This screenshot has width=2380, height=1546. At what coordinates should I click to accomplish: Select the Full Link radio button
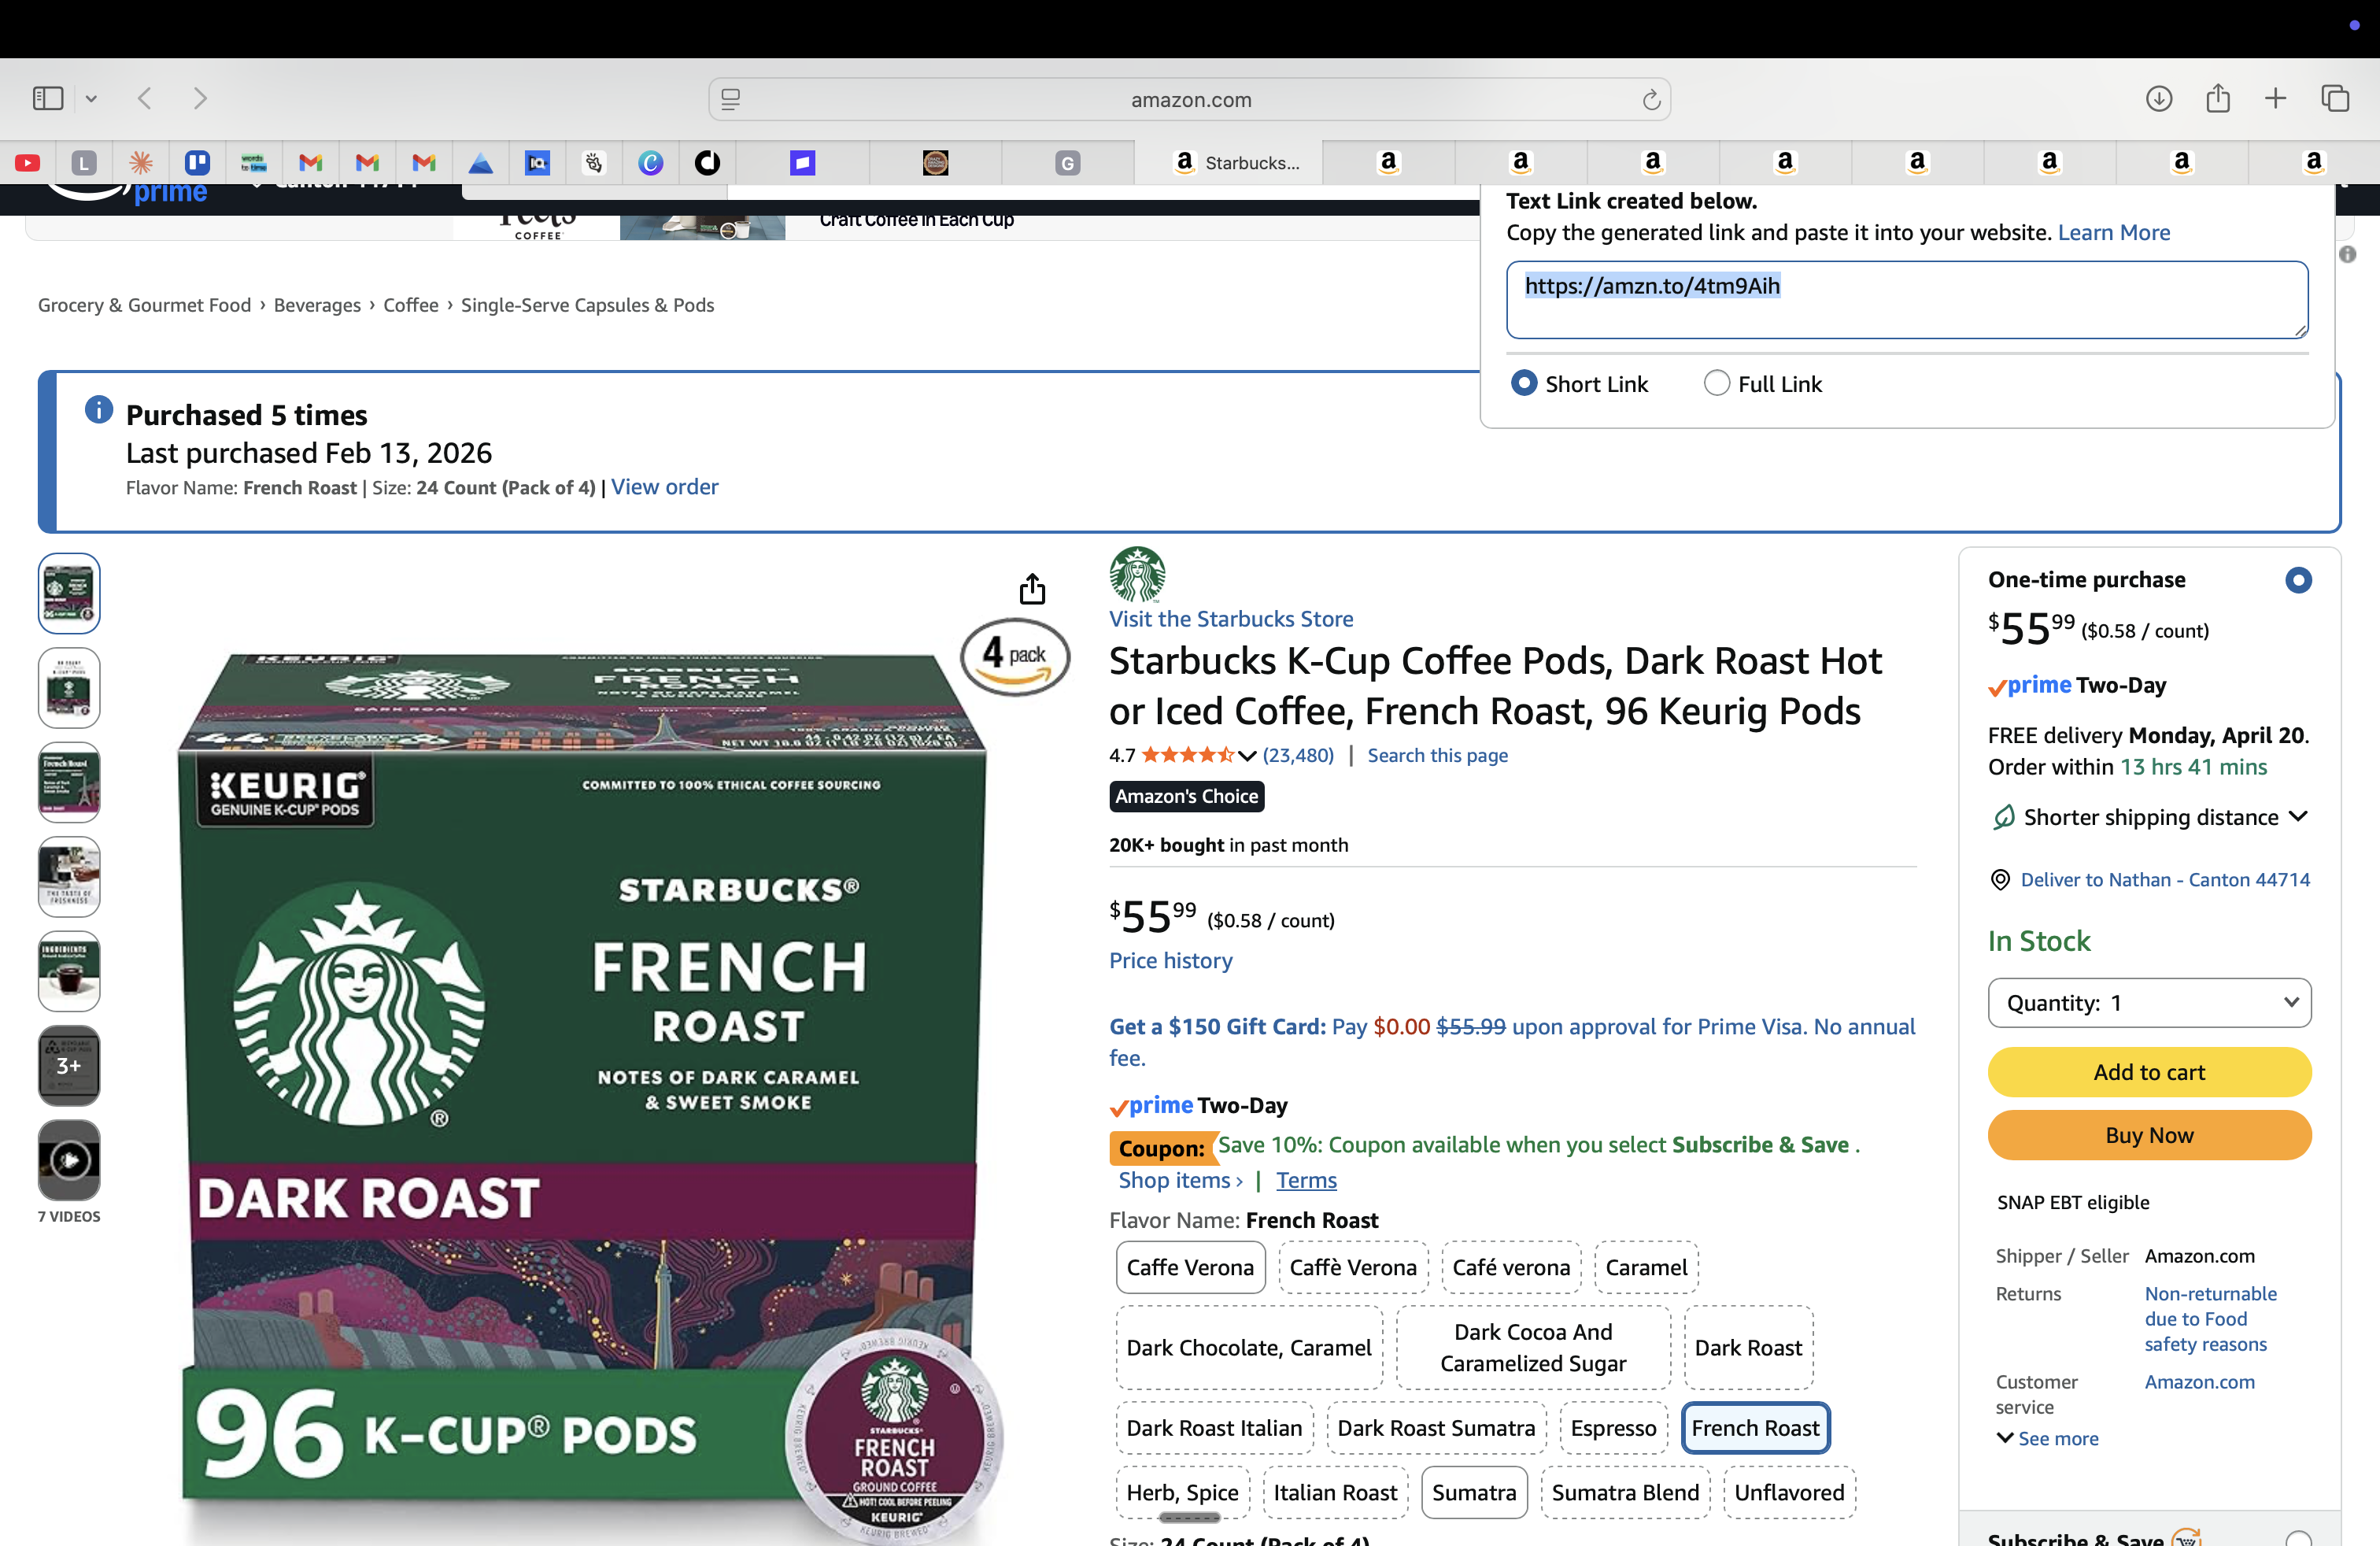(1716, 383)
